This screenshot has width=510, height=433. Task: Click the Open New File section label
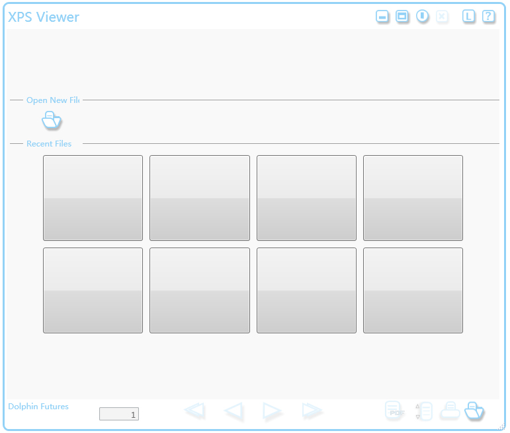tap(53, 100)
